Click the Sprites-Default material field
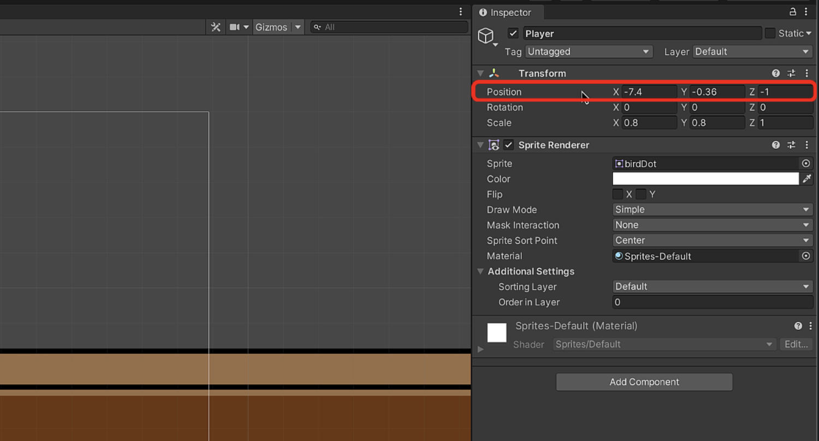This screenshot has height=441, width=819. 706,256
